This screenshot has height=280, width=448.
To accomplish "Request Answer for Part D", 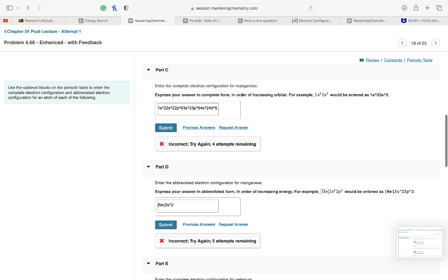I will pyautogui.click(x=234, y=224).
